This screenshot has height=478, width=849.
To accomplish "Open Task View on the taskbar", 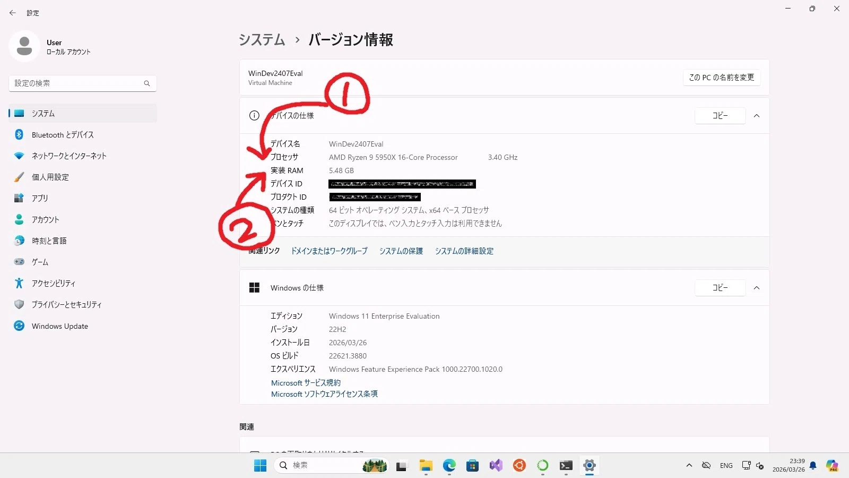I will coord(402,466).
